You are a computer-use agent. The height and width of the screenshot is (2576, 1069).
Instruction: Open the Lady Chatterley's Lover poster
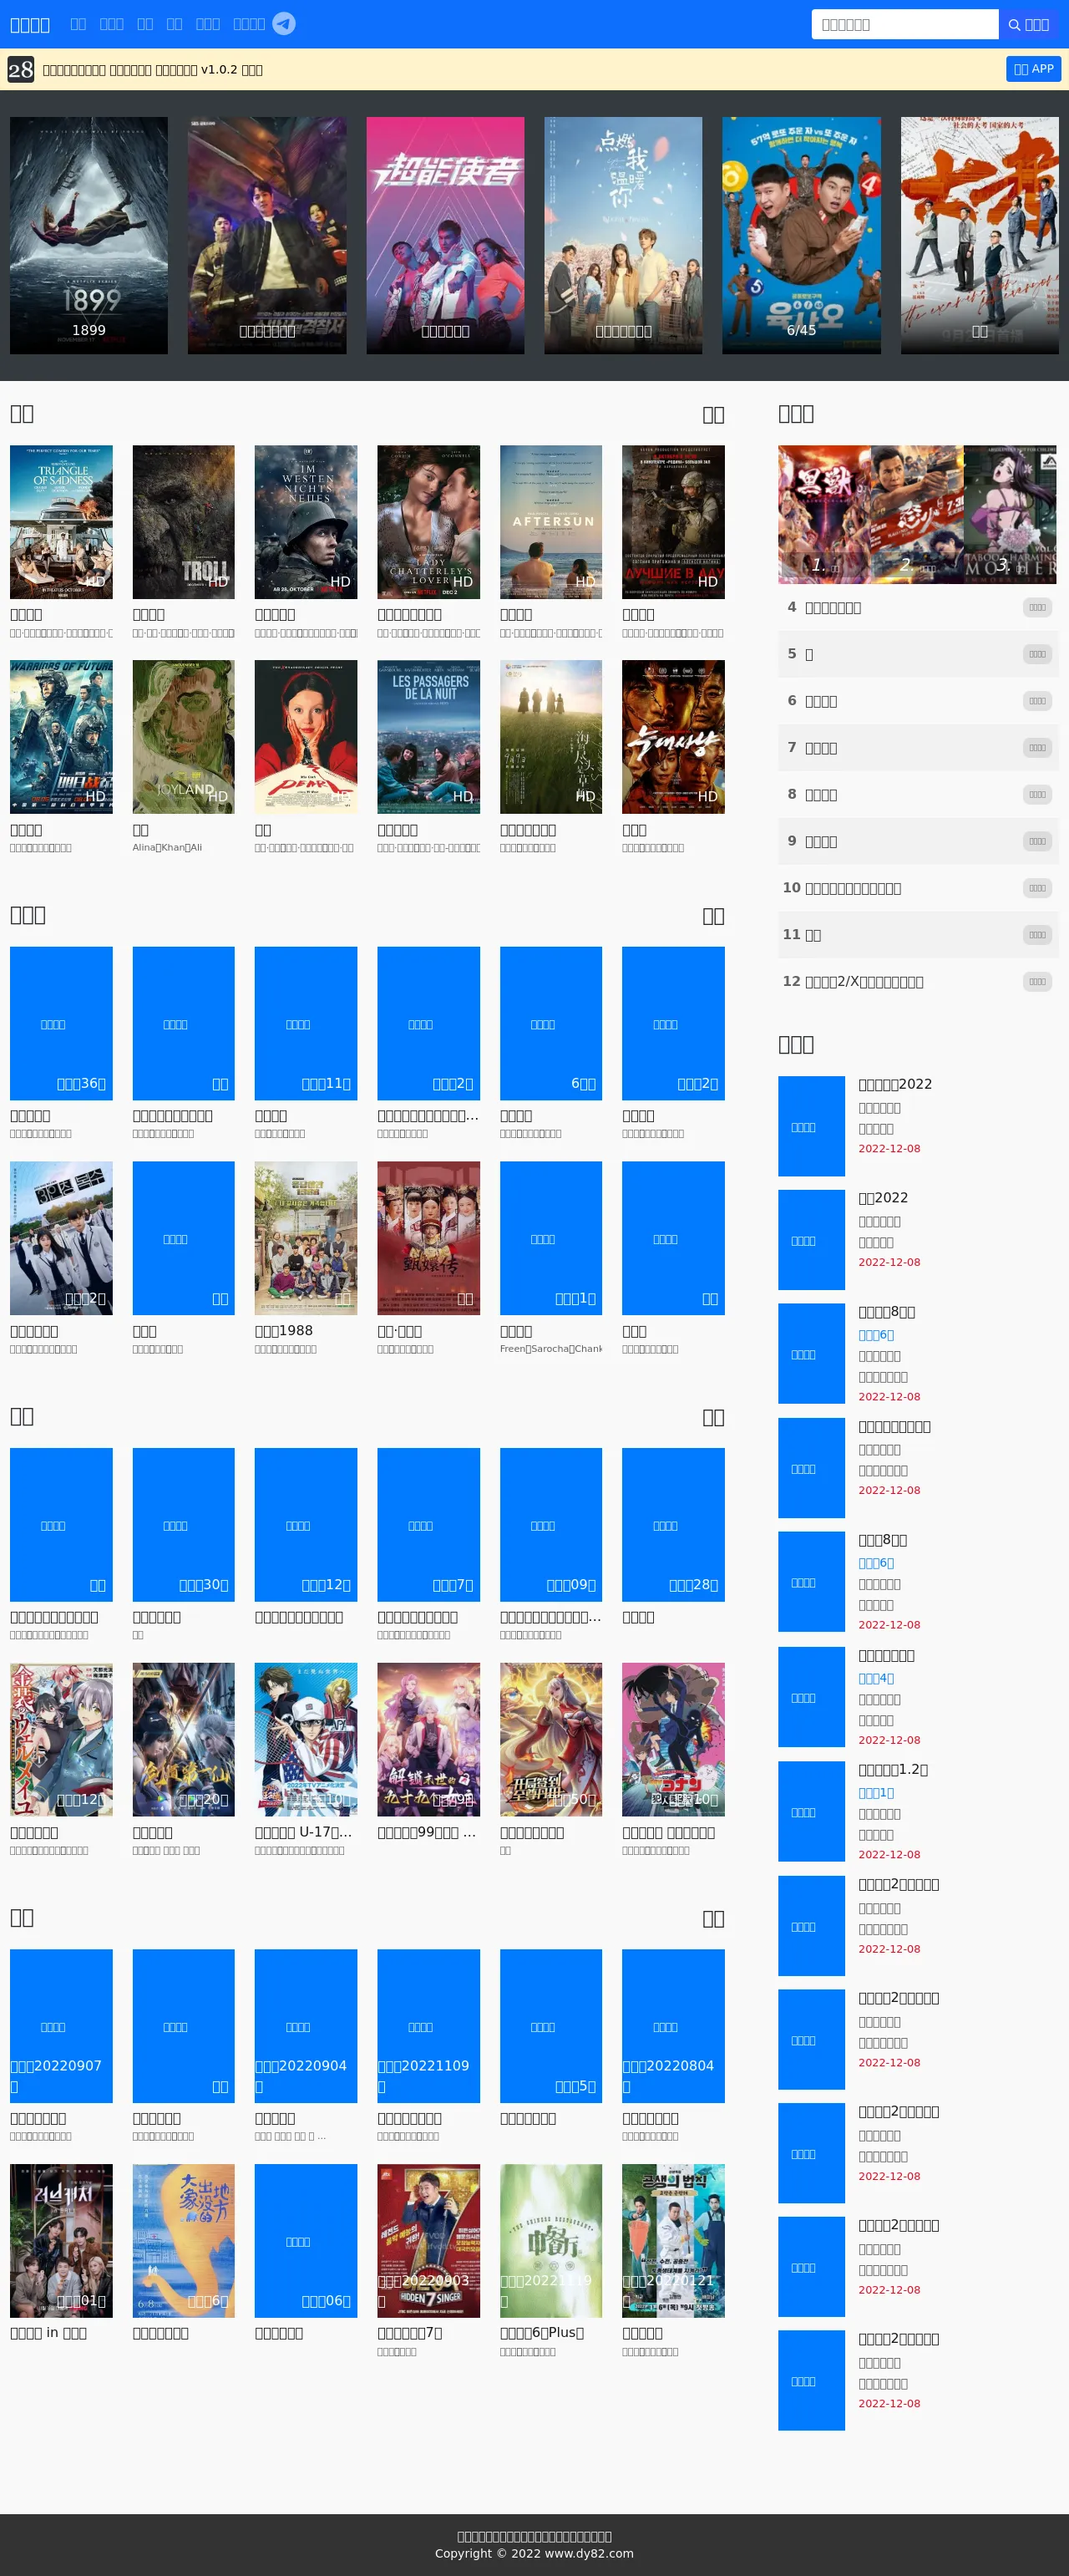428,522
